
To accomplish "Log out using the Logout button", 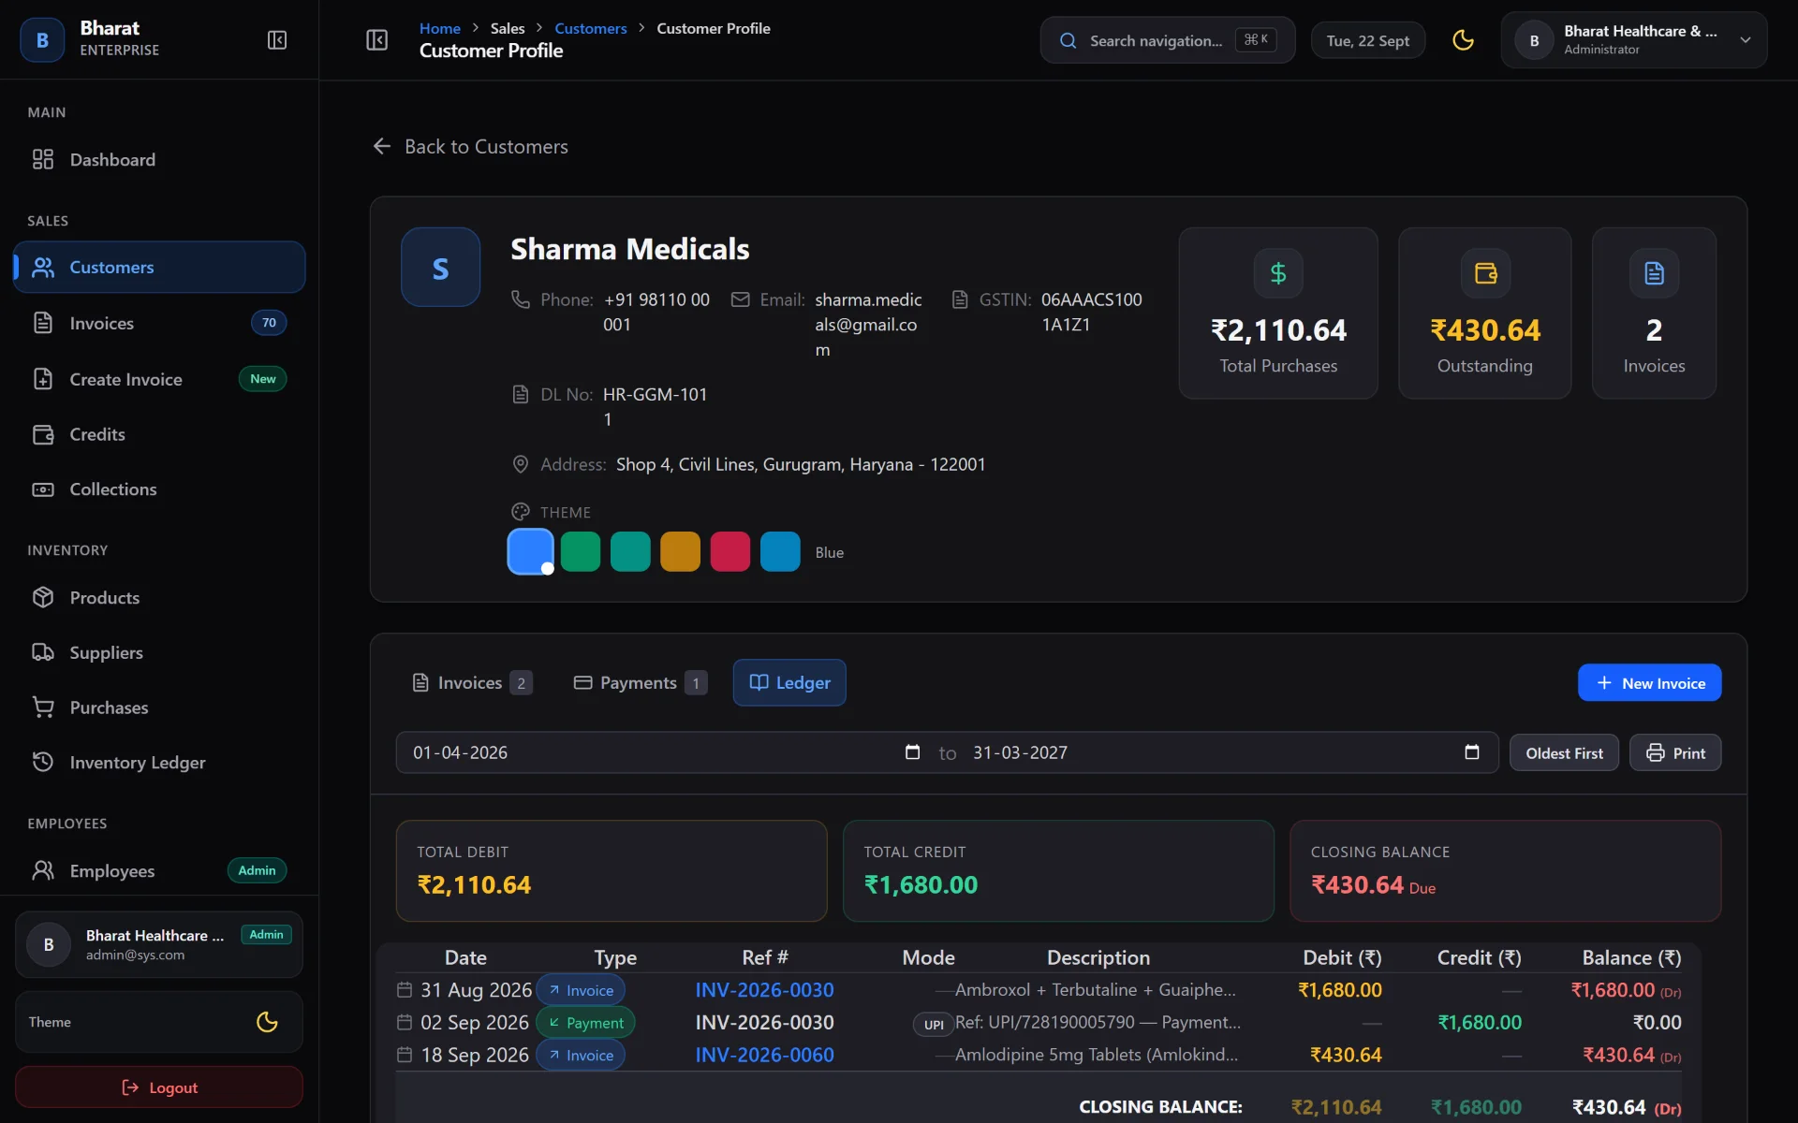I will tap(159, 1087).
